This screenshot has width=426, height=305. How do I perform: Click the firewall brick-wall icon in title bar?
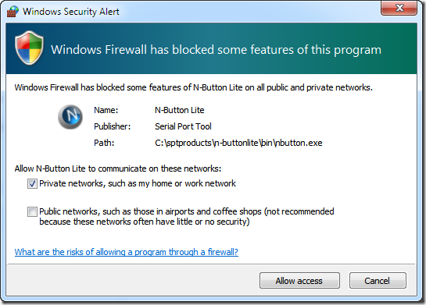(13, 12)
